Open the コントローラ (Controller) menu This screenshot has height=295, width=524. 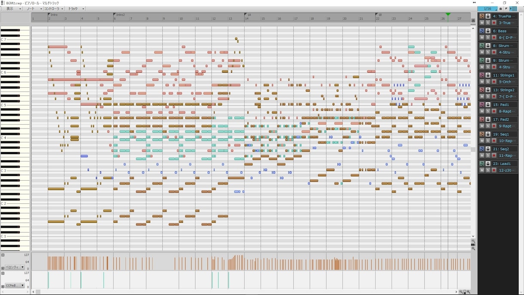[54, 9]
